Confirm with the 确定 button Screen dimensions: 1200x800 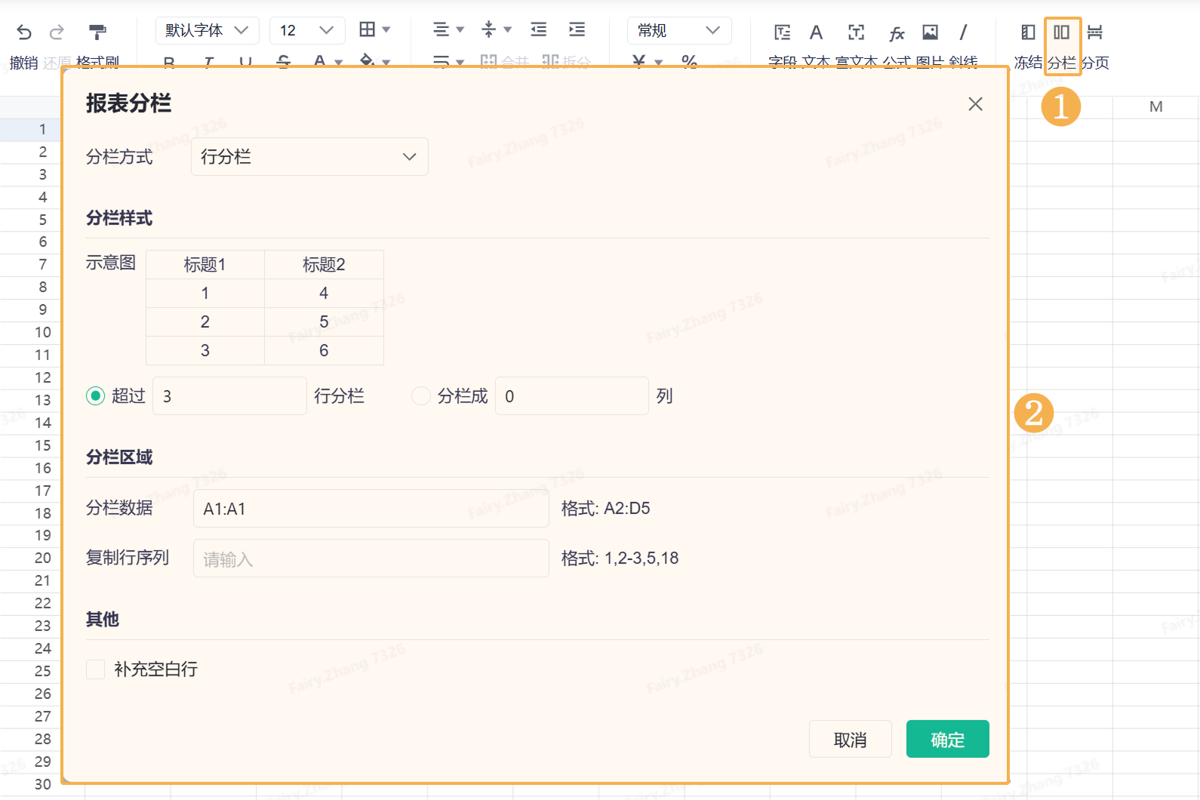point(948,739)
